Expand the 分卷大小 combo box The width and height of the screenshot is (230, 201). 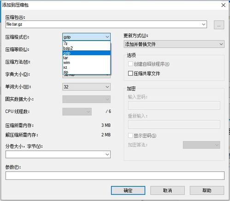point(58,154)
